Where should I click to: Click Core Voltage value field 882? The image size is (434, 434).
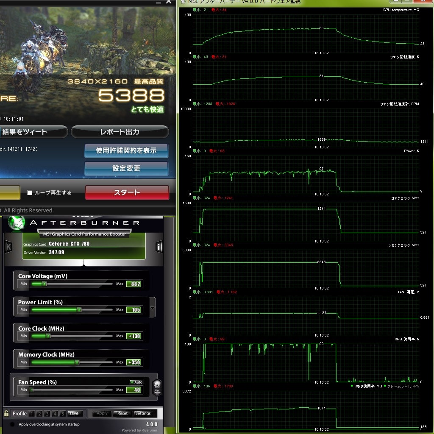[x=134, y=284]
